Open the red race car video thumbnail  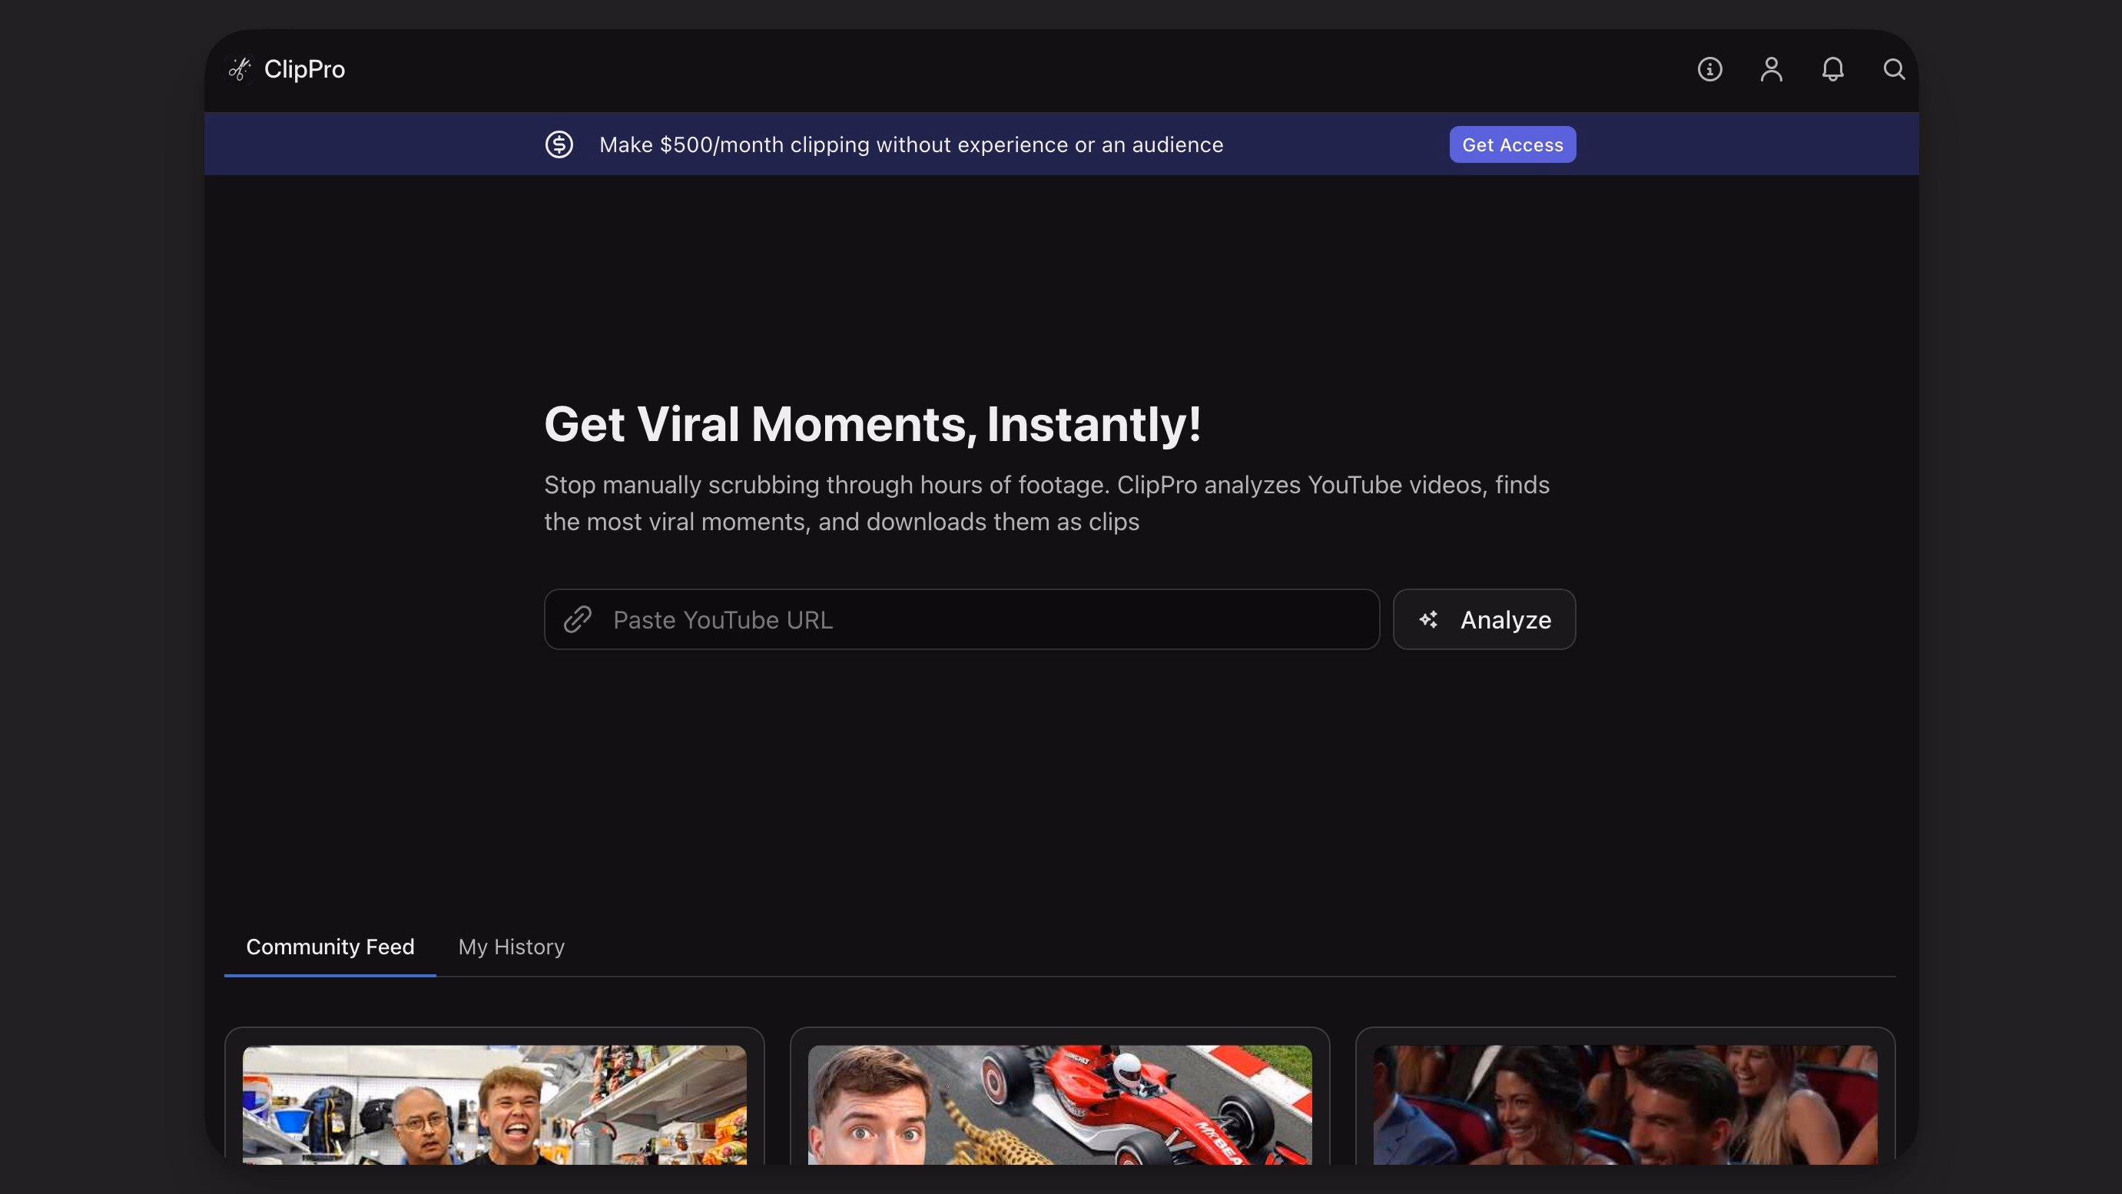pyautogui.click(x=1059, y=1104)
